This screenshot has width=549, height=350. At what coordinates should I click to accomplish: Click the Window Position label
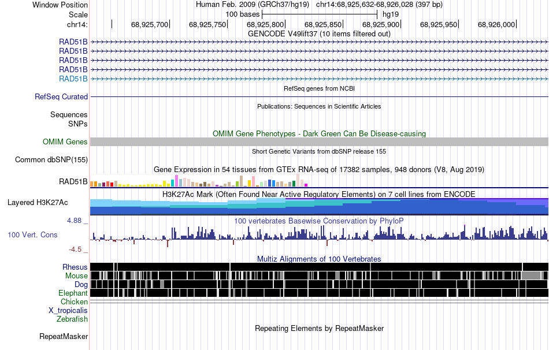60,5
